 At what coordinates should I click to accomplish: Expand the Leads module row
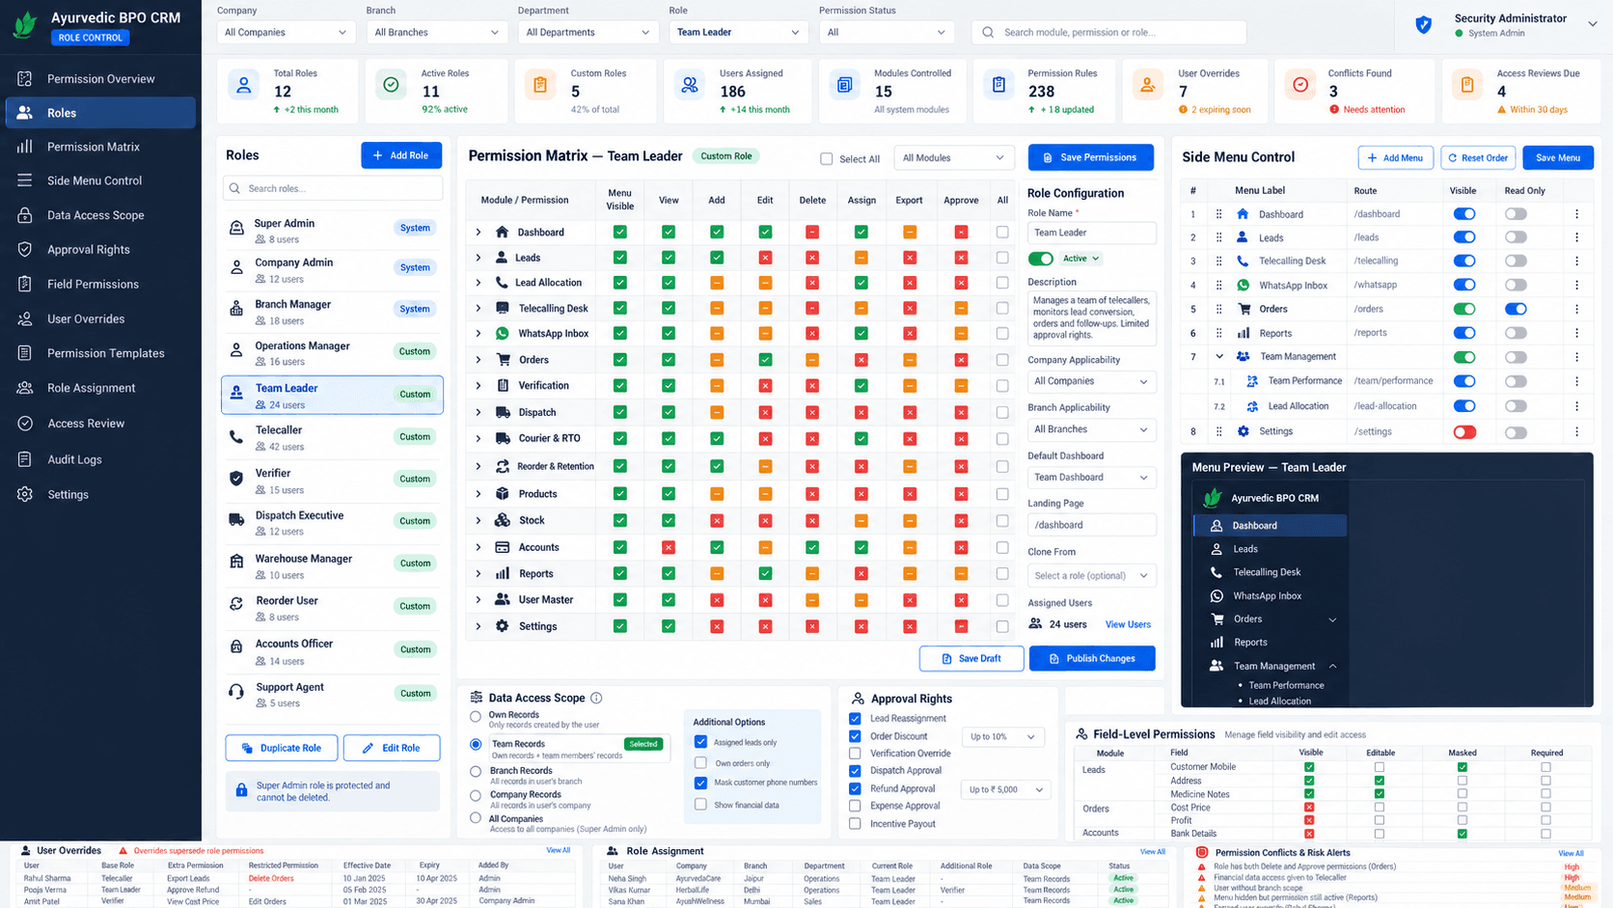pos(478,258)
